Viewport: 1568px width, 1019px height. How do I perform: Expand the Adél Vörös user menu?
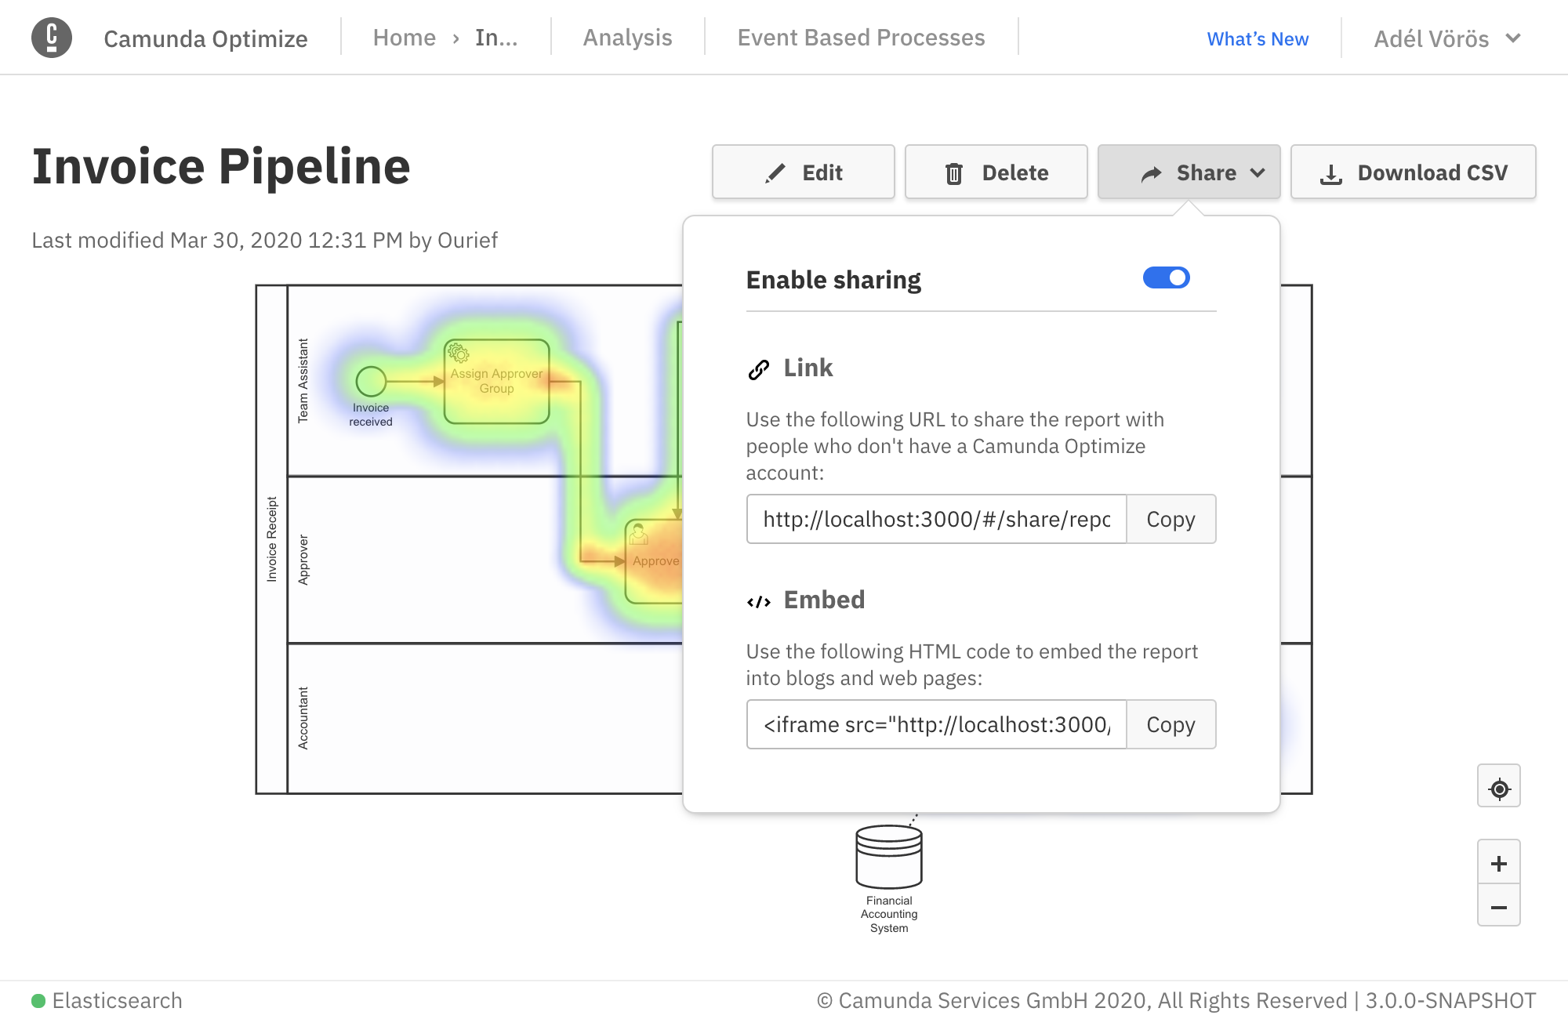1446,38
